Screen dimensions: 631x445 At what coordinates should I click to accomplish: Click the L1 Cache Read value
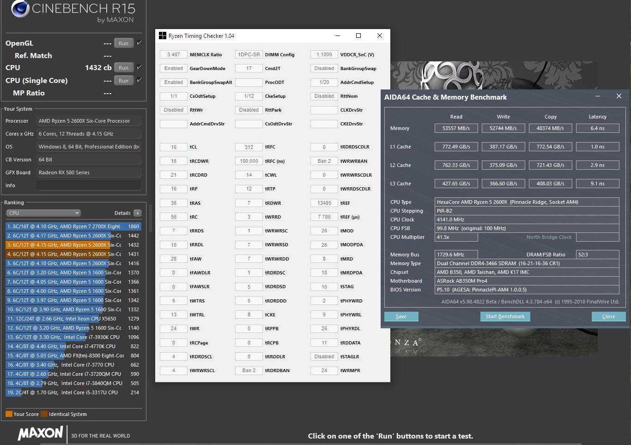[456, 147]
